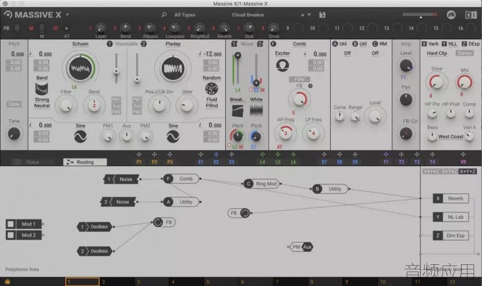Open the NI logo panel

[x=471, y=14]
